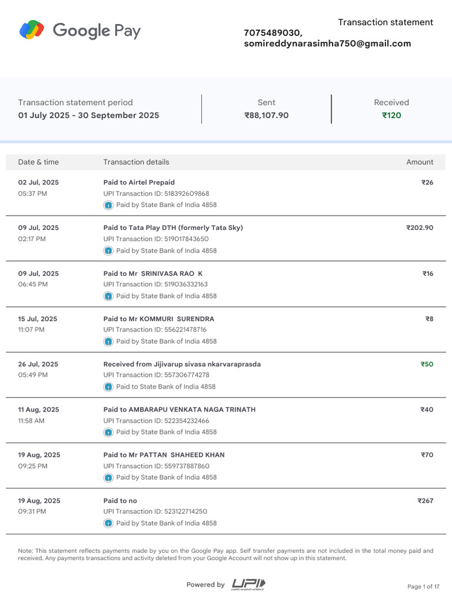Click 'Paid to Mr KOMMURI SURENDRA'
This screenshot has height=602, width=452.
click(159, 319)
